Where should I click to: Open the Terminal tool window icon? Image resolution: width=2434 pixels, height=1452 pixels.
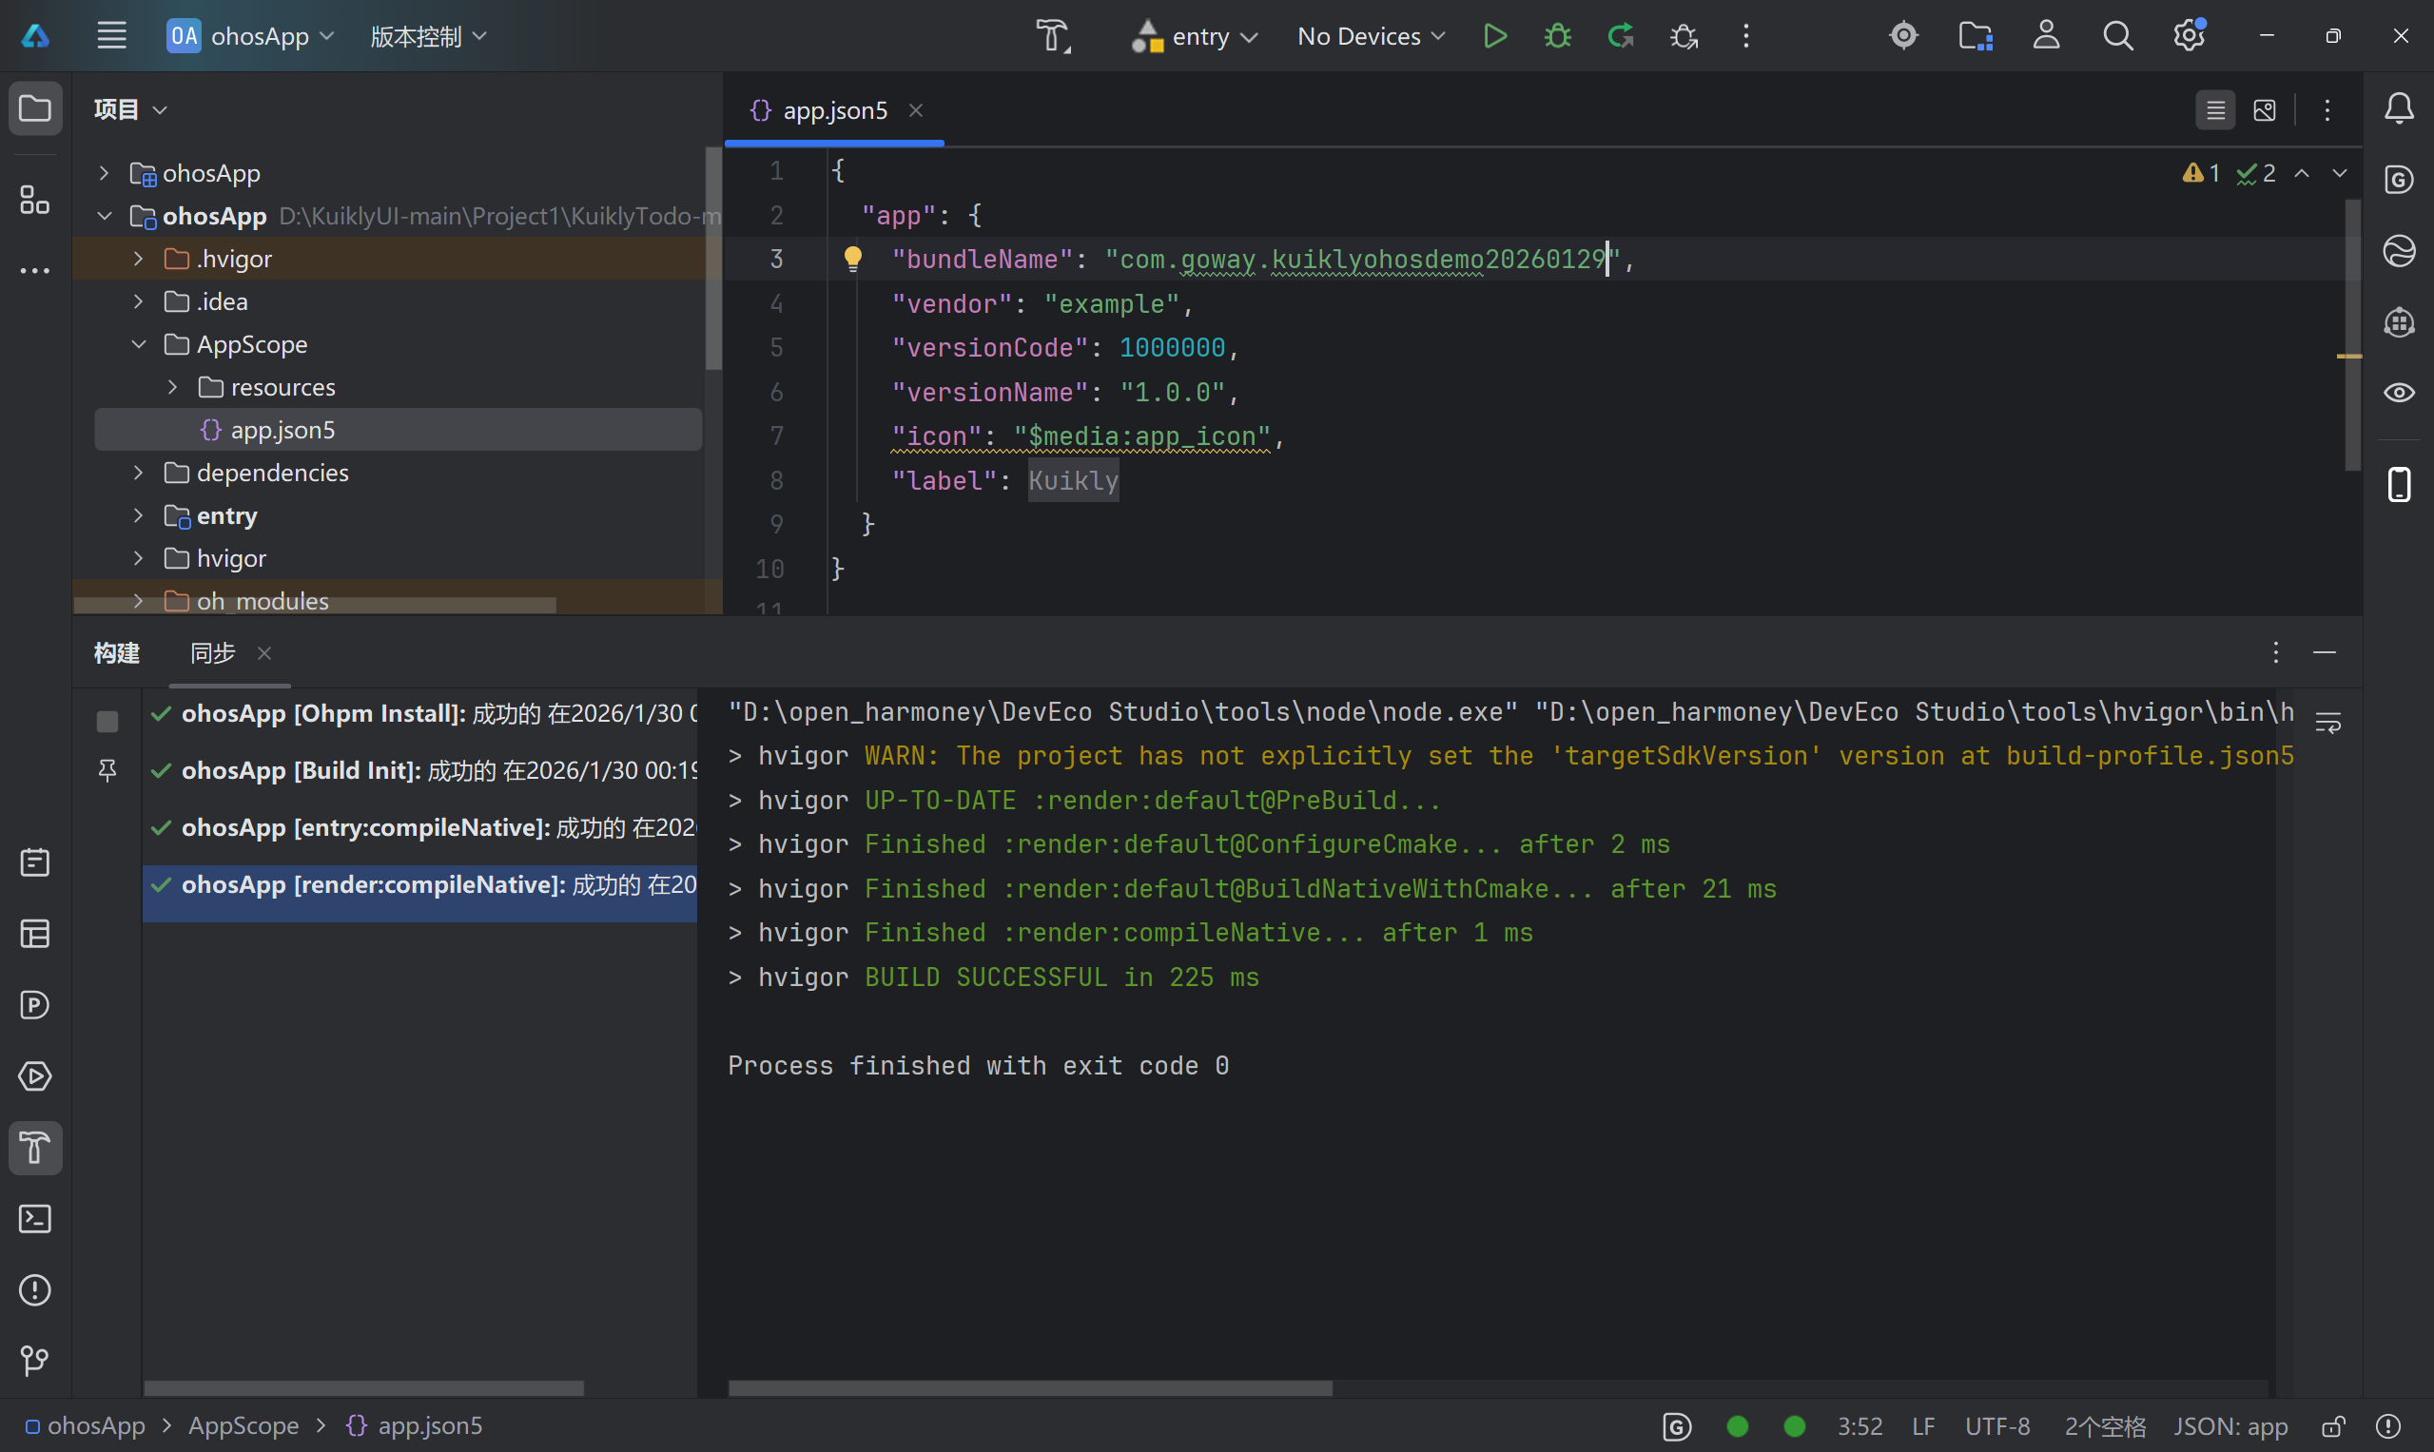pos(35,1219)
